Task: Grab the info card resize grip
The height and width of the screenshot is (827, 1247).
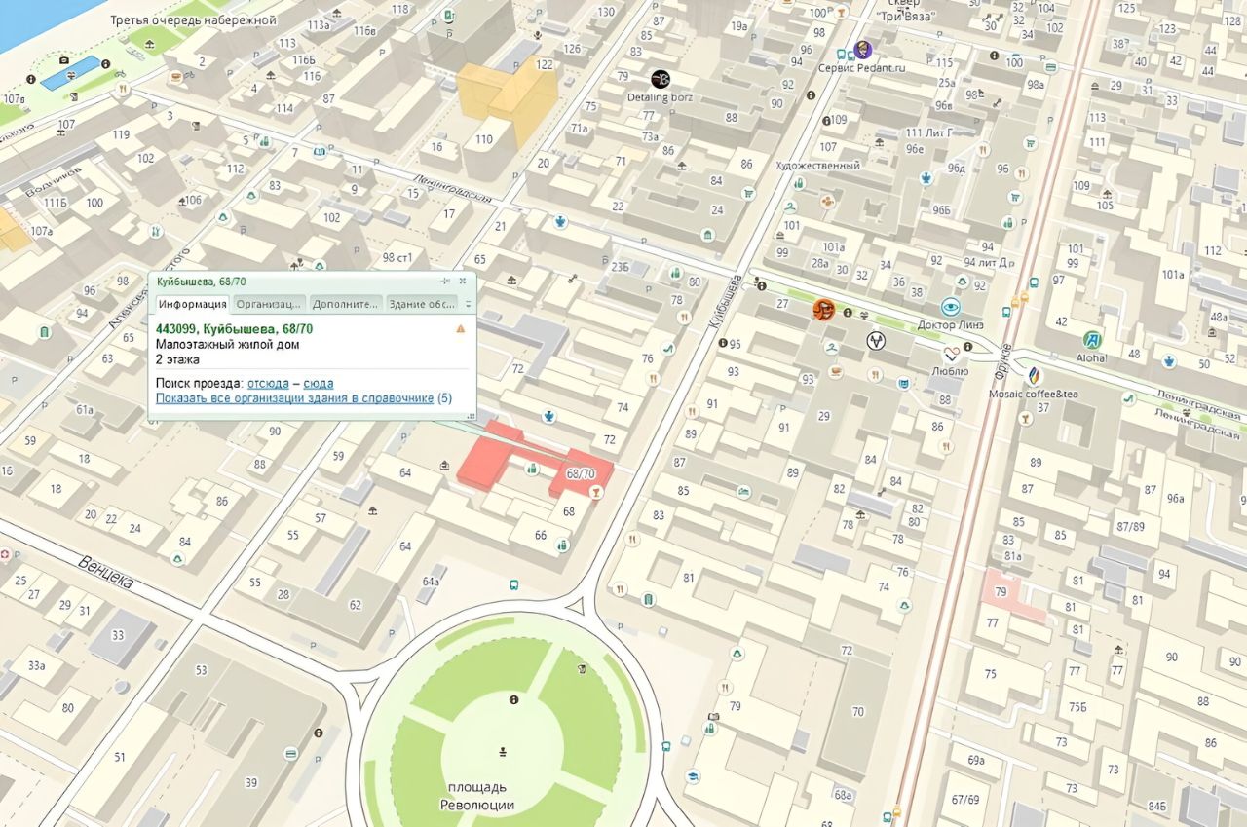Action: point(471,416)
